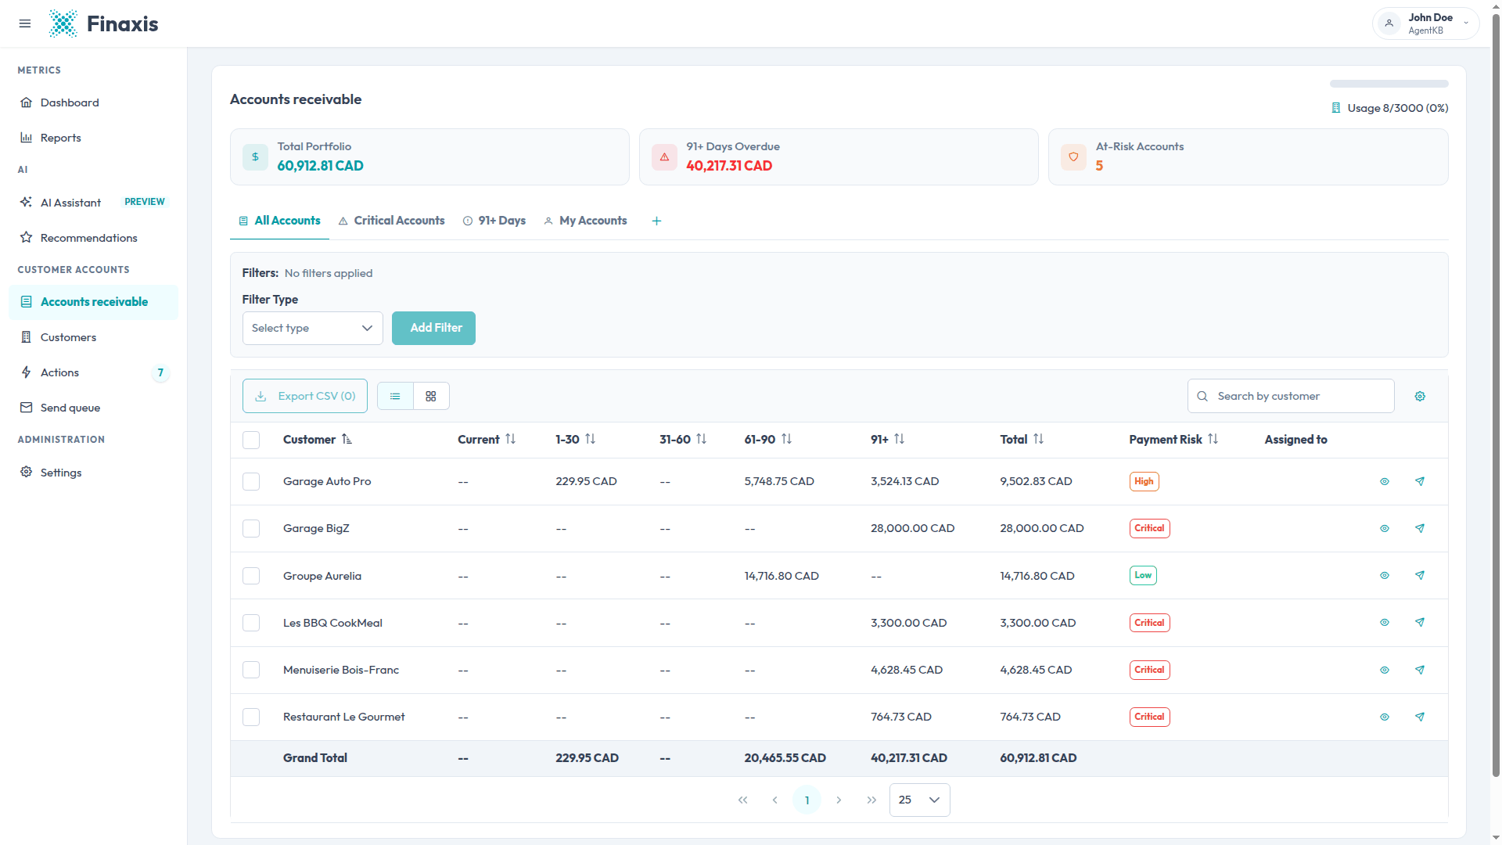This screenshot has width=1502, height=845.
Task: Select page 1 in pagination
Action: tap(807, 800)
